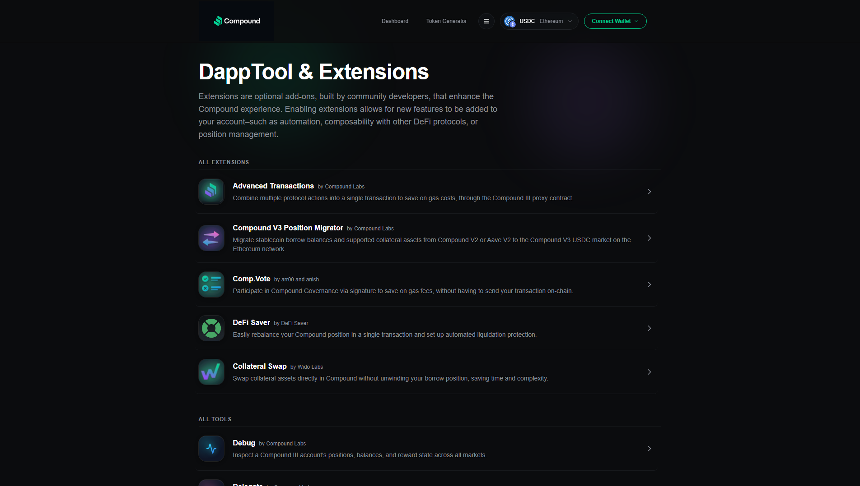This screenshot has height=486, width=860.
Task: Click 'by arr00 and anish' author text
Action: pos(296,280)
